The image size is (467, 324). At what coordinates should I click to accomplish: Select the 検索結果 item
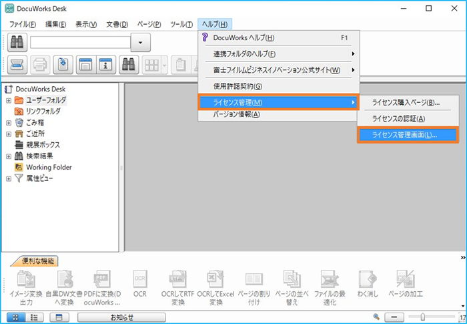(x=39, y=156)
